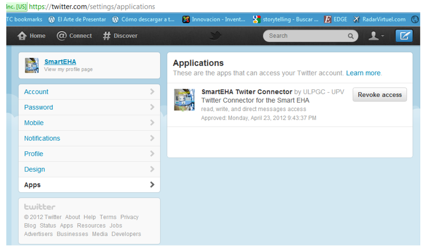Open the Businesses footer link
The image size is (425, 250).
72,234
